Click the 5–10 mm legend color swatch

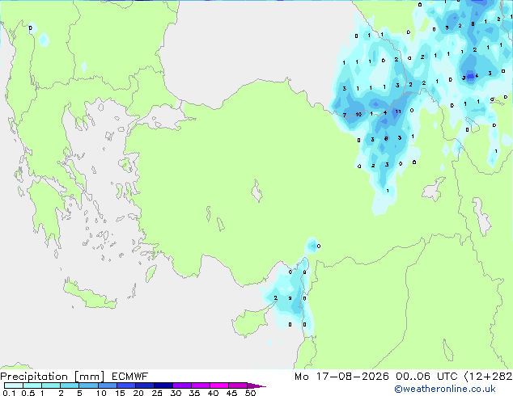point(88,385)
